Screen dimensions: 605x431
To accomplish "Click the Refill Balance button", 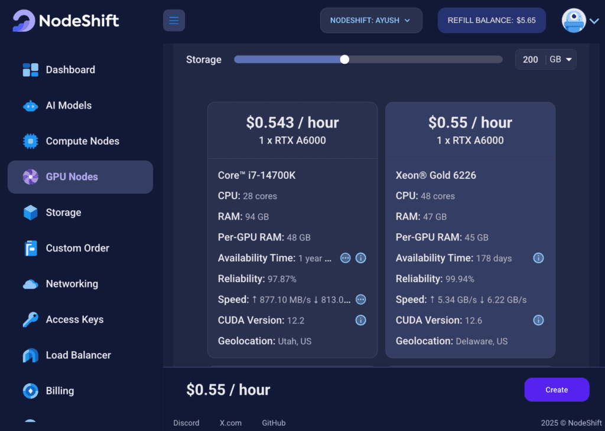I will click(492, 21).
